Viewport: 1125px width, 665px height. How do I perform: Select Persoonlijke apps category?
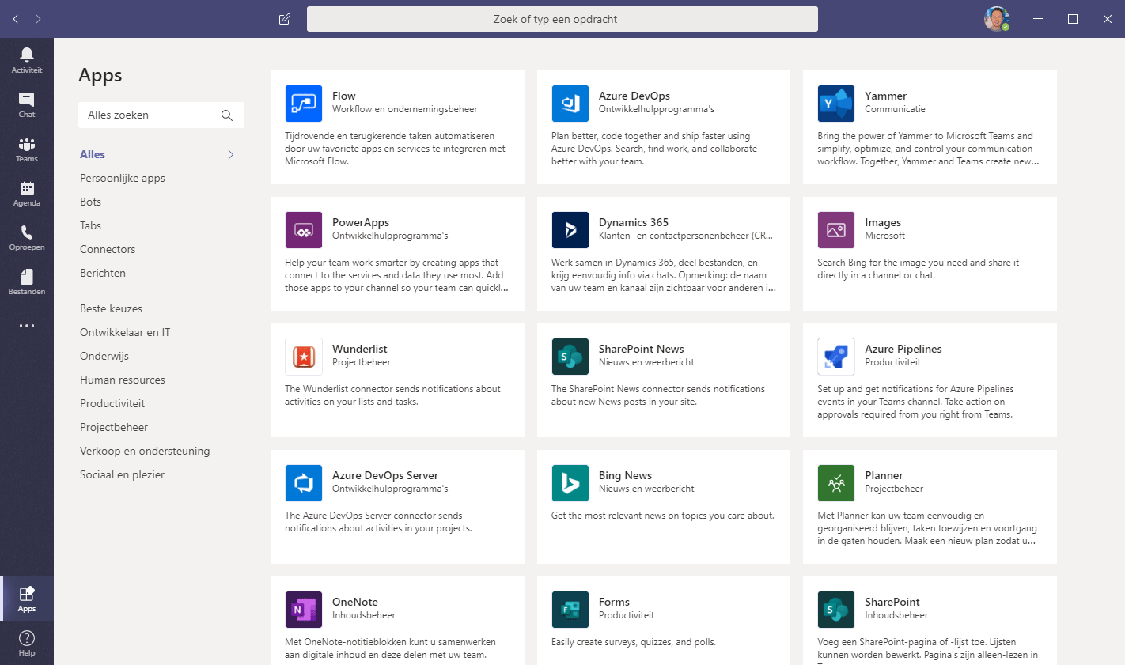[123, 178]
